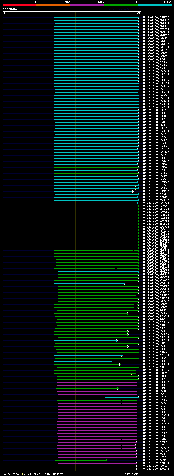Select hit label UniRef100_A9TJF9
Viewport: 174px width, 476px height.
coord(156,376)
